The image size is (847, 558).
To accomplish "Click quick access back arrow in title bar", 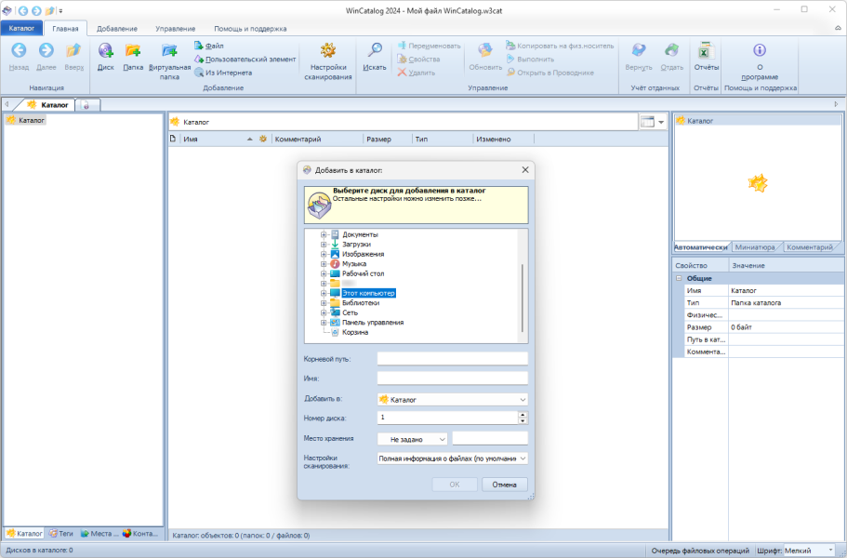I will [23, 11].
